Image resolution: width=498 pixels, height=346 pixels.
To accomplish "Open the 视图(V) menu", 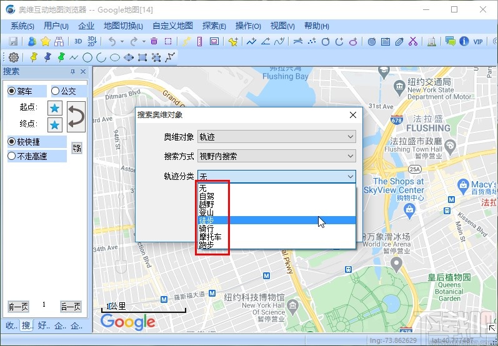I will 282,26.
